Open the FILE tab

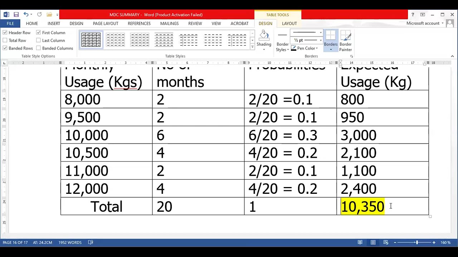point(10,24)
